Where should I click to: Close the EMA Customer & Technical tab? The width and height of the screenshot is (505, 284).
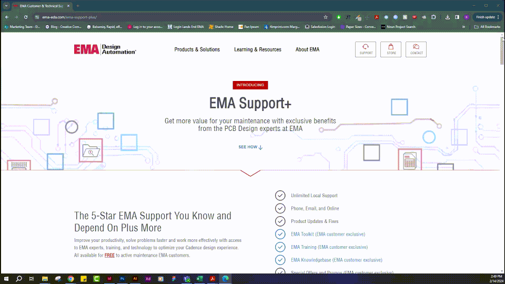point(68,6)
